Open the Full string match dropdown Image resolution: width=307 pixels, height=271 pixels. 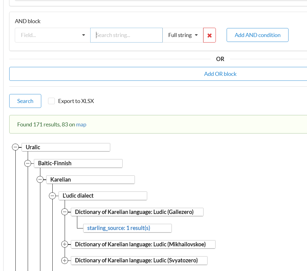[x=182, y=35]
